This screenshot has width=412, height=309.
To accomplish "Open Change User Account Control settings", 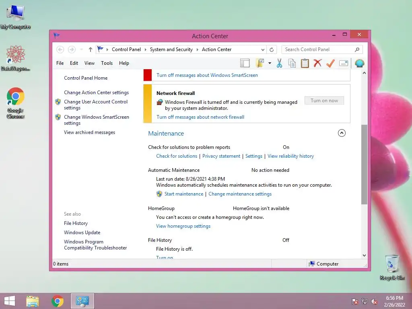I will point(96,105).
